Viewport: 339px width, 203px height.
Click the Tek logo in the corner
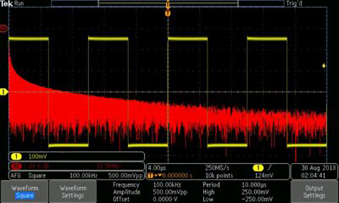[6, 4]
